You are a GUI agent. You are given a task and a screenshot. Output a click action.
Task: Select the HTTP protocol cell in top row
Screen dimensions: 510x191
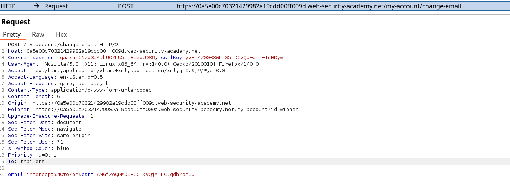[x=8, y=6]
